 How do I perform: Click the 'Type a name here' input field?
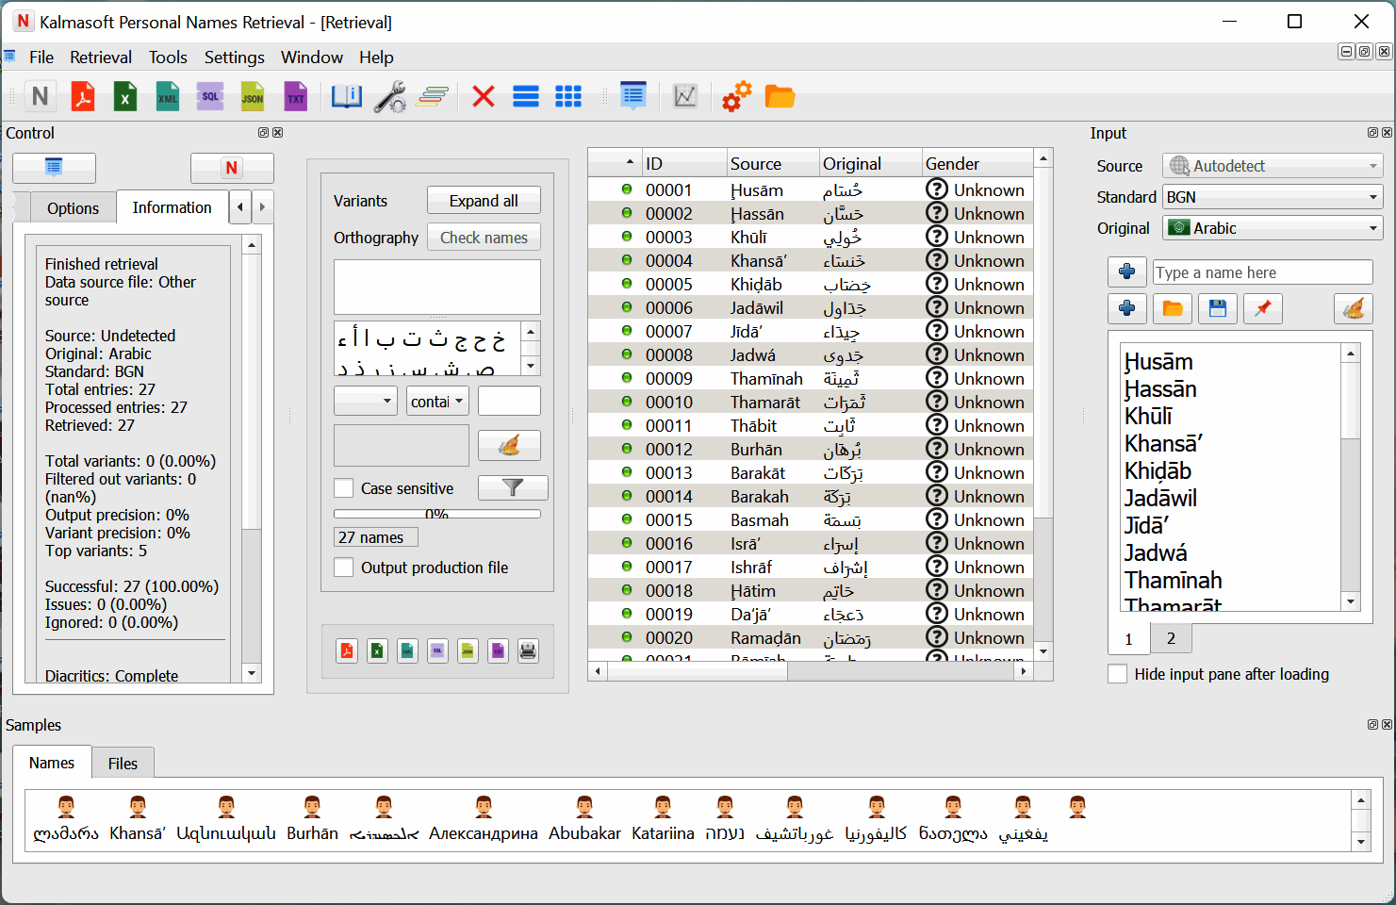pyautogui.click(x=1263, y=272)
